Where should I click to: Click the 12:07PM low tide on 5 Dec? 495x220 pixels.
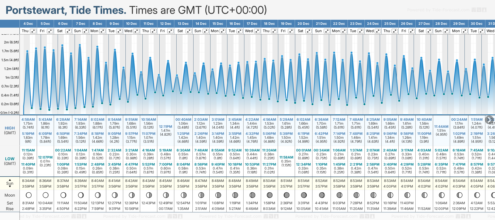(x=45, y=157)
